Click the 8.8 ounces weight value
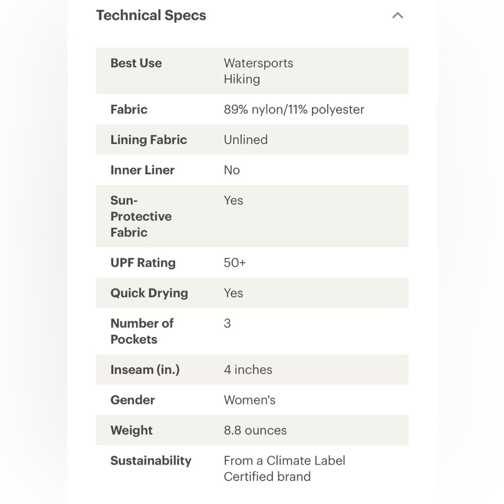The image size is (504, 504). click(255, 430)
